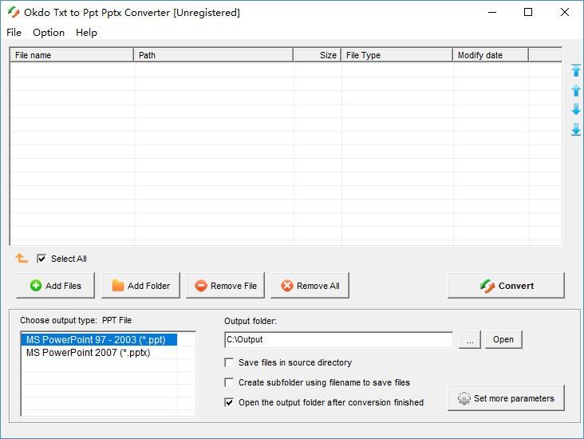Open the Set more parameters dialog
Image resolution: width=584 pixels, height=439 pixels.
[x=506, y=398]
